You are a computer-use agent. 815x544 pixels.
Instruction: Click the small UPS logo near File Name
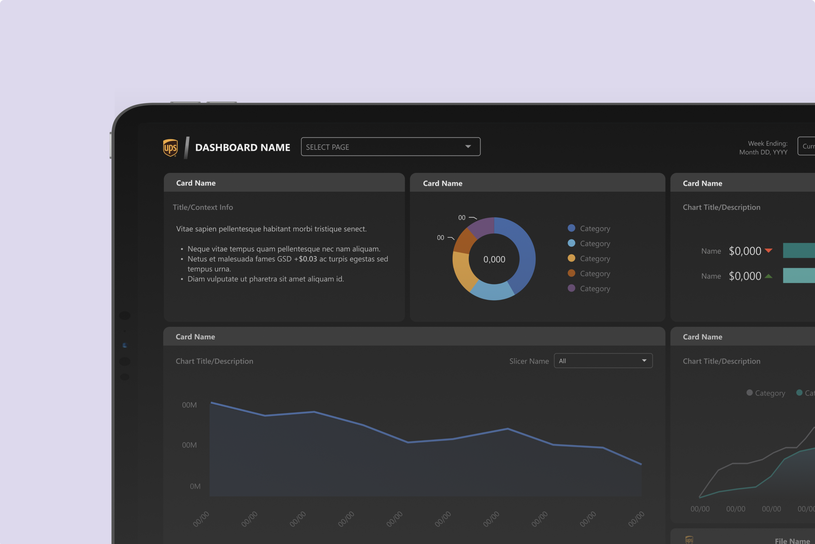click(x=689, y=540)
